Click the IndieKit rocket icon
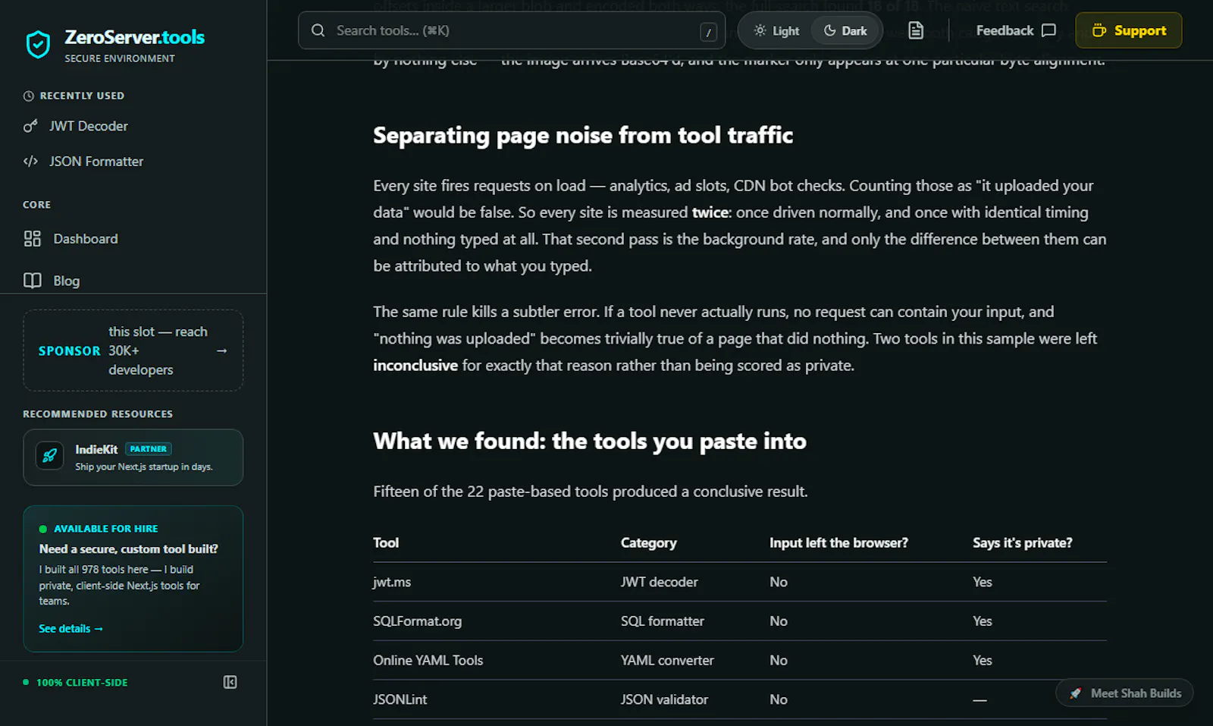 tap(50, 456)
